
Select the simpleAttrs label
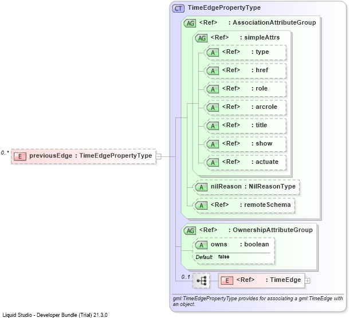(x=262, y=37)
